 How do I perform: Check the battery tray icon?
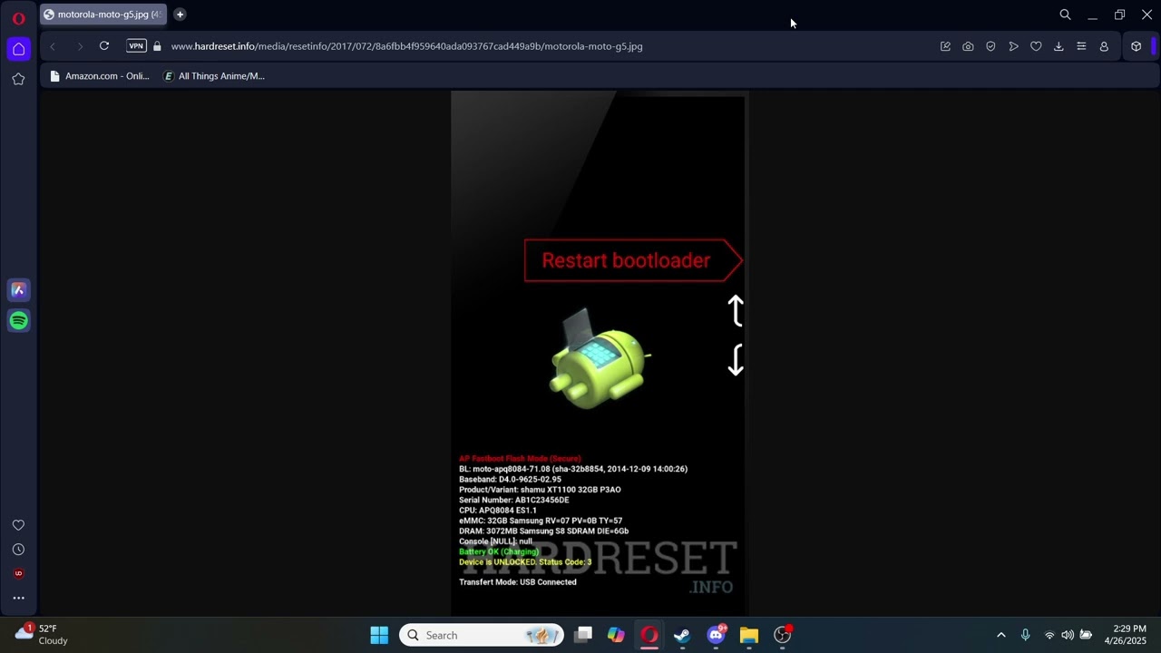1086,635
